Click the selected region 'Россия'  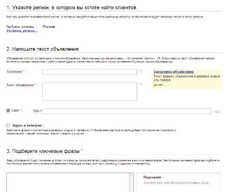click(49, 27)
